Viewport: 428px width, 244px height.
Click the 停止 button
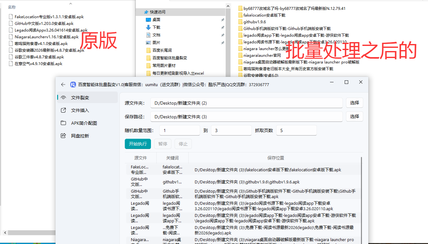183,144
